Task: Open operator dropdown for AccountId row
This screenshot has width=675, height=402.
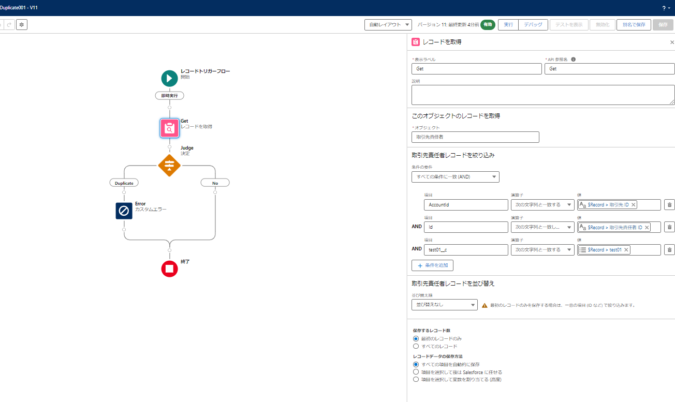Action: [542, 205]
